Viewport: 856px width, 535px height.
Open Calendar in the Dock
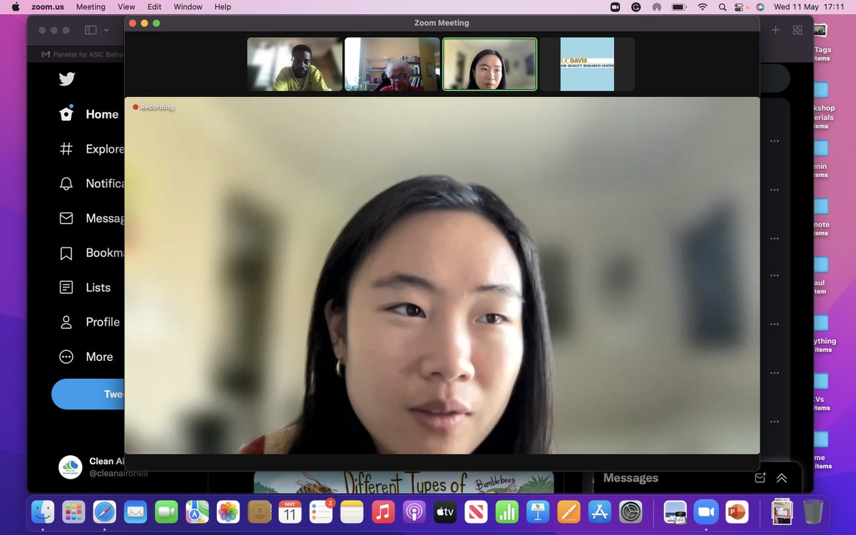point(290,511)
